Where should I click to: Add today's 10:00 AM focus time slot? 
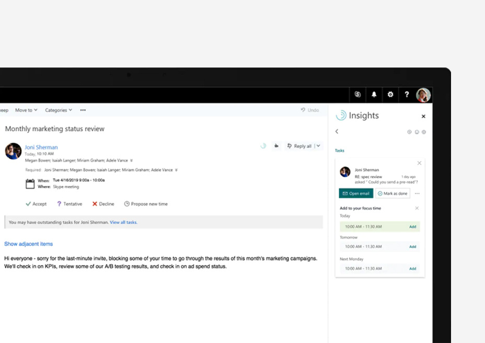coord(412,227)
